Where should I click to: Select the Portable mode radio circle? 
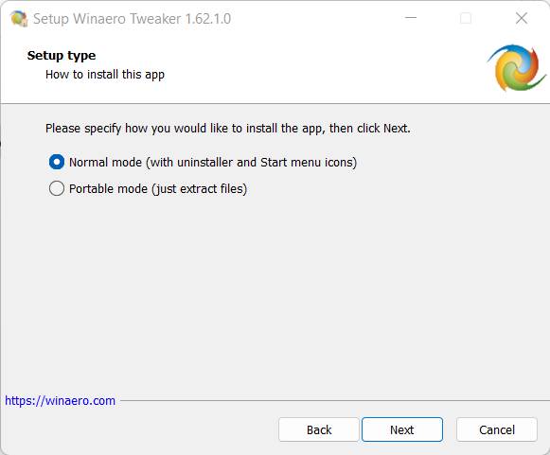[x=57, y=188]
